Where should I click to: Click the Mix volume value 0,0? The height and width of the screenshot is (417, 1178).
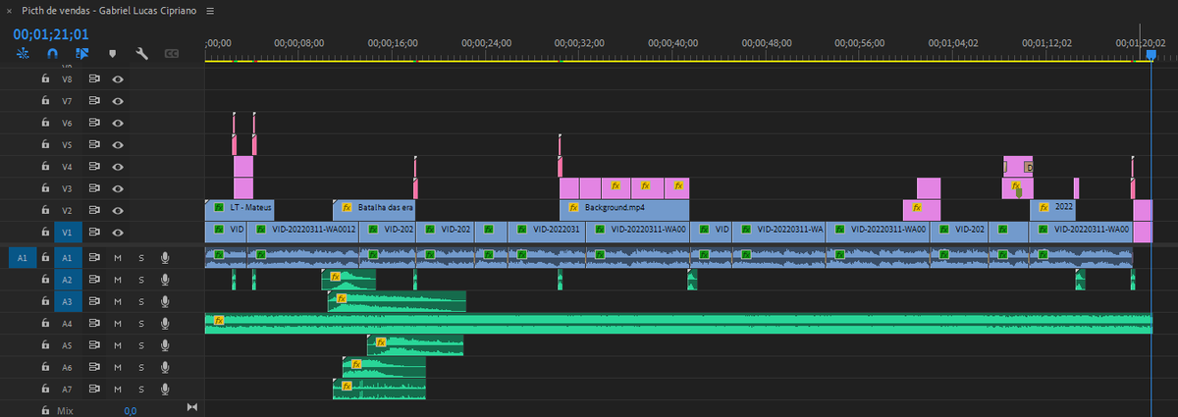point(130,411)
